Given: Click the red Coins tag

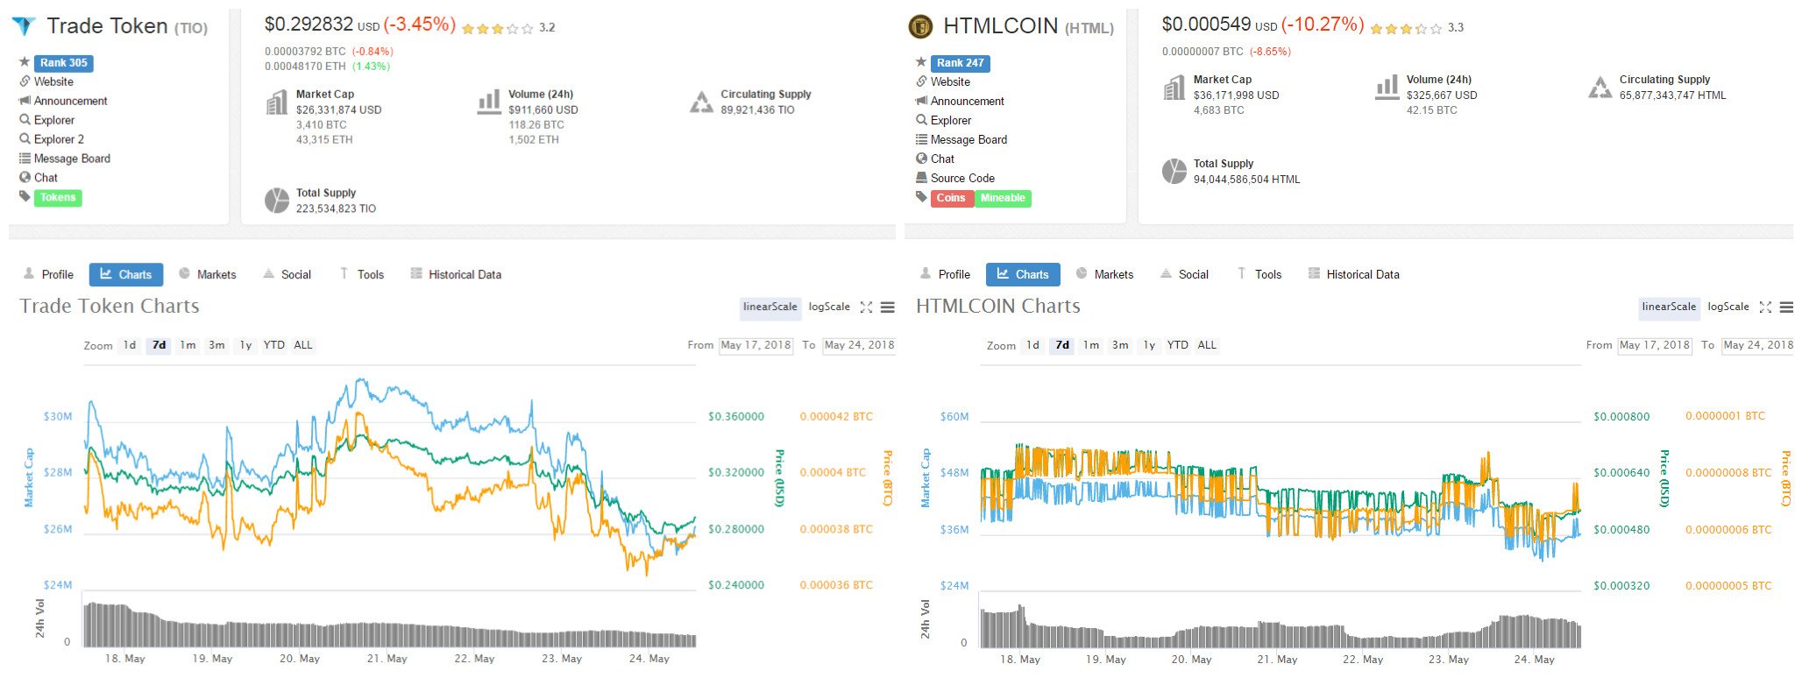Looking at the screenshot, I should pos(951,198).
